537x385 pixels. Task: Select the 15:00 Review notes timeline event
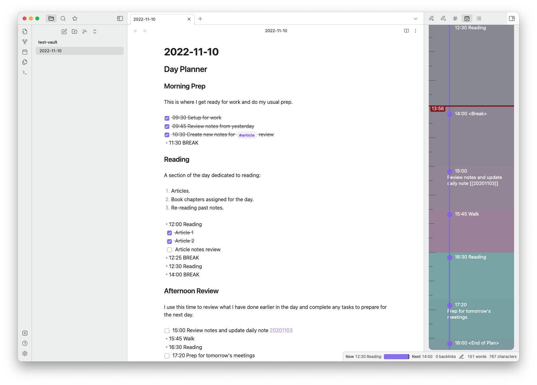point(471,188)
